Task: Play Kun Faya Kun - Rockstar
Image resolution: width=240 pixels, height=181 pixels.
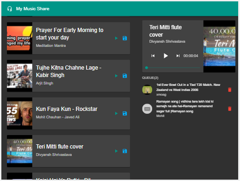Action: [x=117, y=113]
